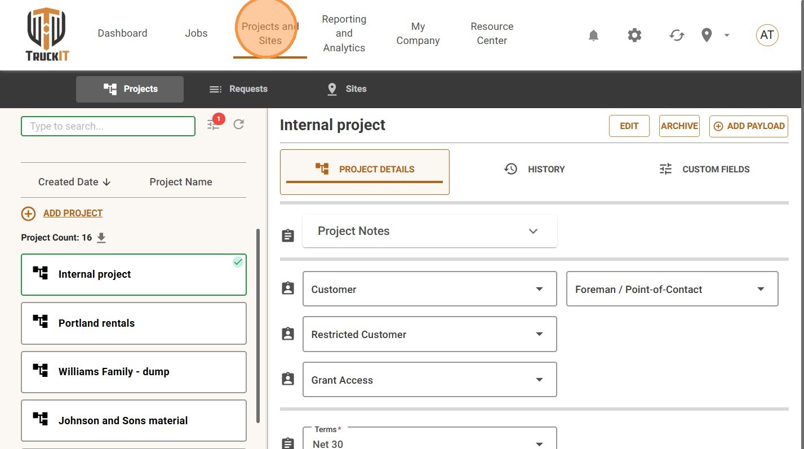Viewport: 804px width, 449px height.
Task: Click the Add Payload button
Action: tap(749, 126)
